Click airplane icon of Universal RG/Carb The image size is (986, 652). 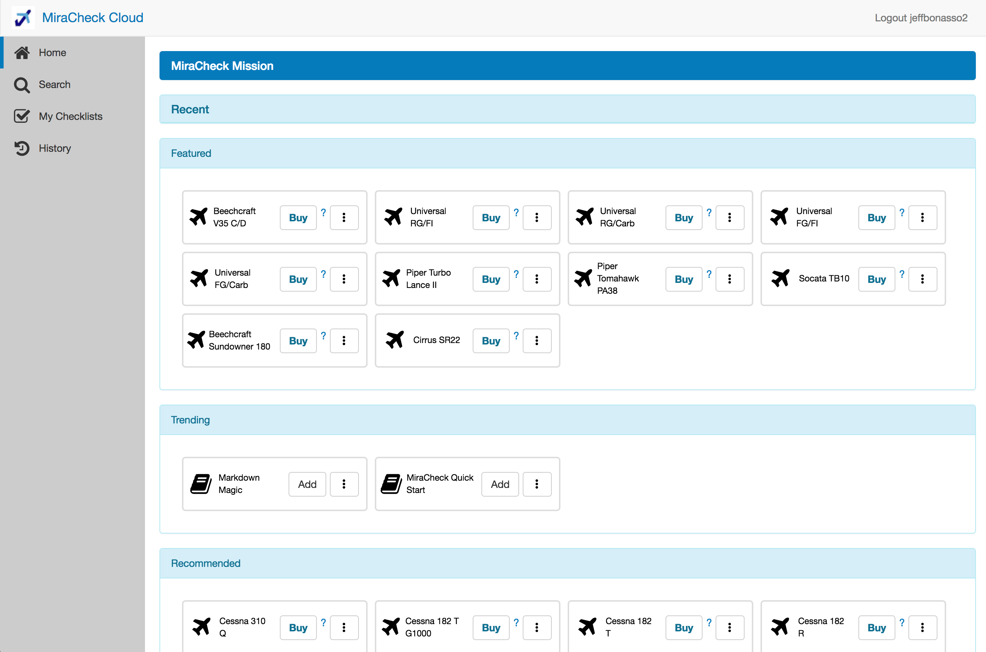585,217
